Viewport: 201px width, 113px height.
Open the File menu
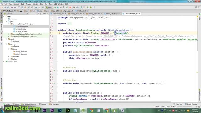(x=2, y=4)
